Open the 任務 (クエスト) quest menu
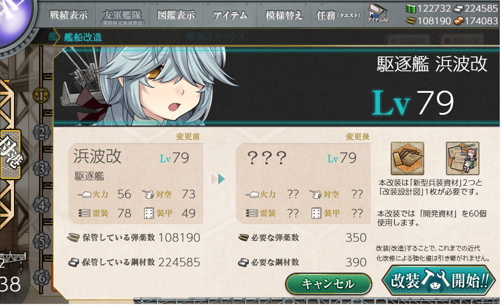This screenshot has height=308, width=502. 338,15
